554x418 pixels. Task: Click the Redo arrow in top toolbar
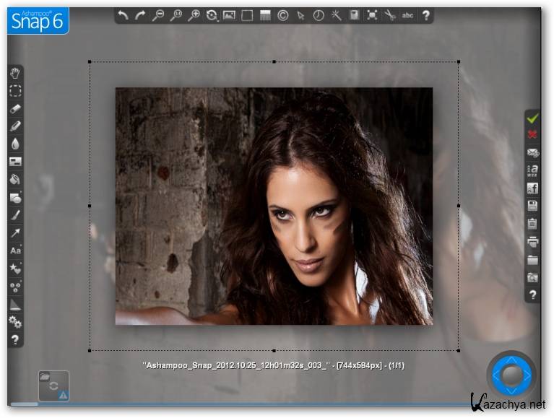141,15
